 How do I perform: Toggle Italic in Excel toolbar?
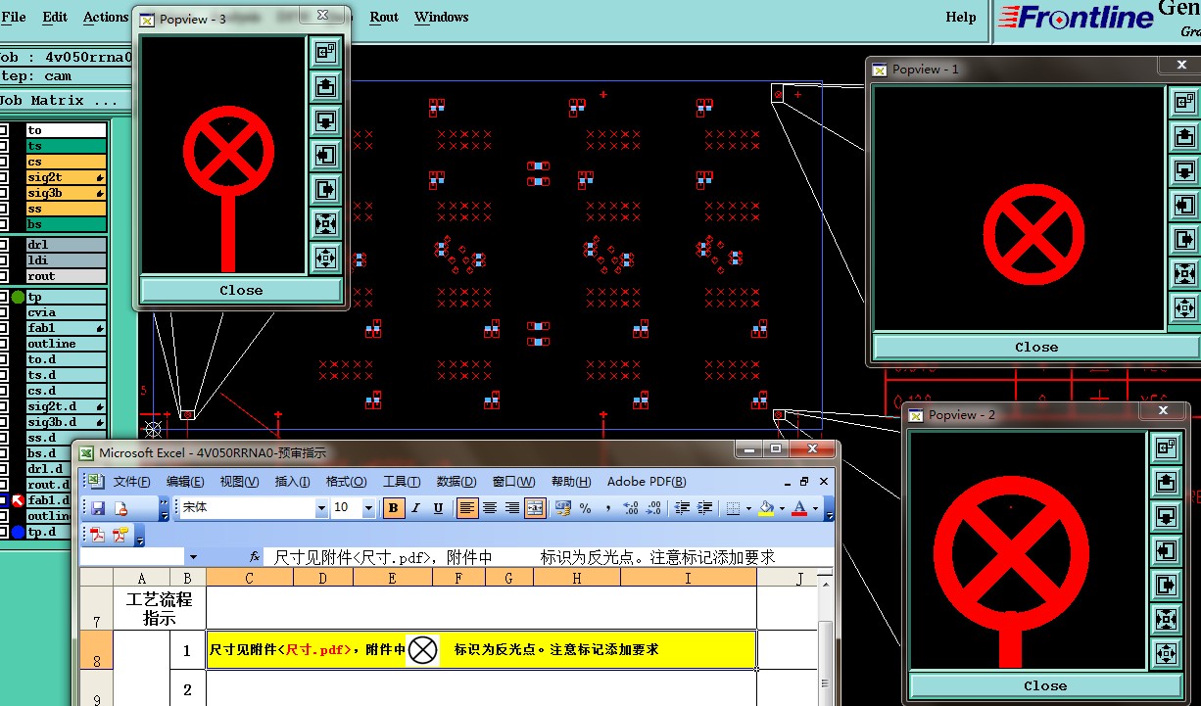pyautogui.click(x=416, y=508)
